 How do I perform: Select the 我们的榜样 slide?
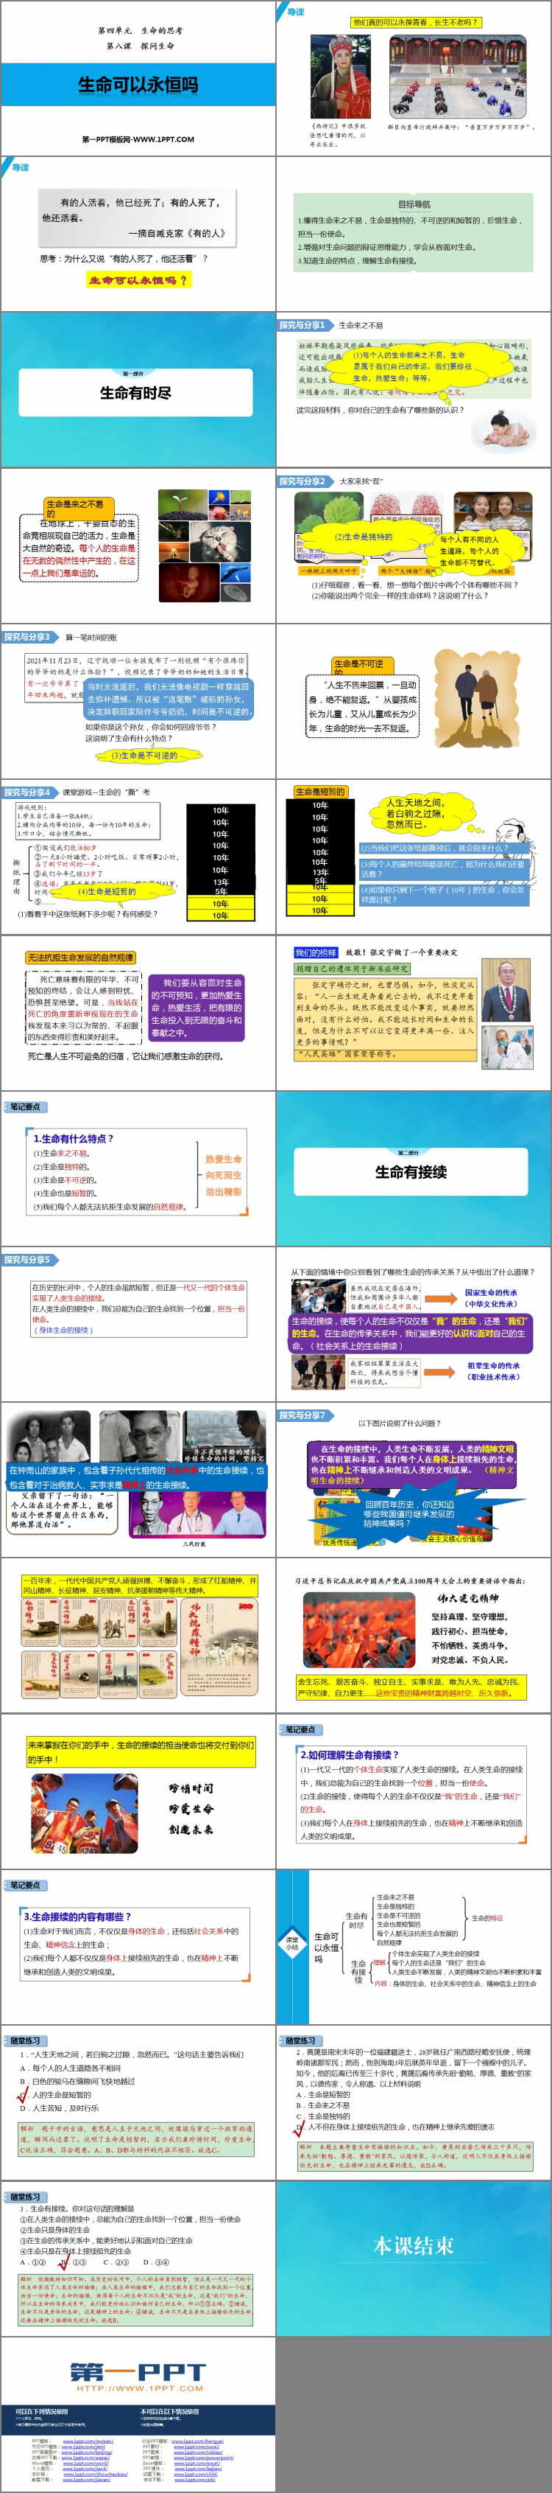click(414, 1014)
